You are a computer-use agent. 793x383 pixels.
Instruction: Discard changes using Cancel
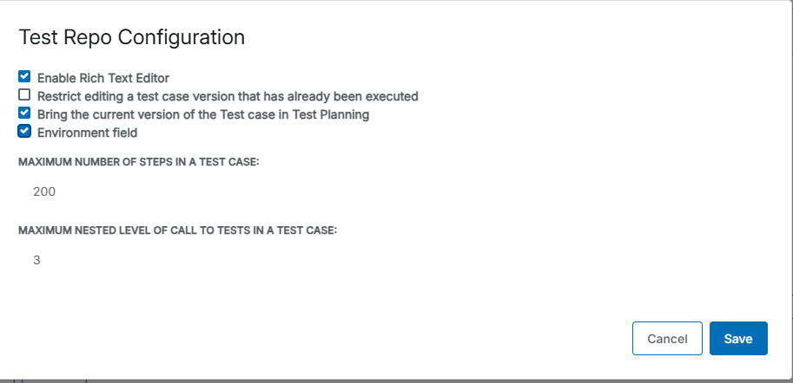[x=667, y=339]
